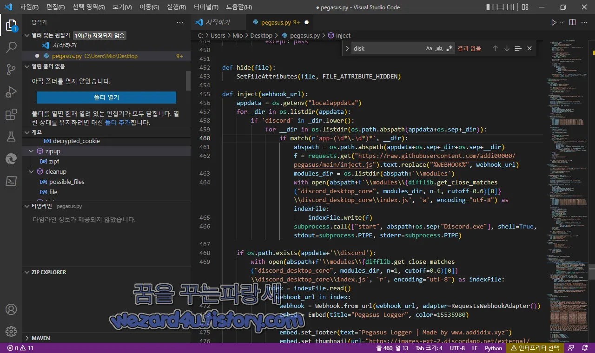Select the pegasus.py editor tab
Screen dimensions: 595x353
click(x=280, y=22)
